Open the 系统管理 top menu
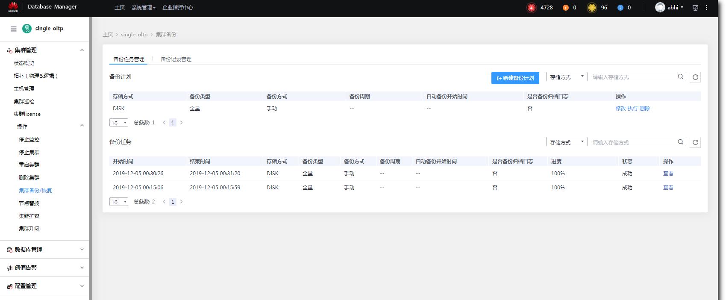The width and height of the screenshot is (726, 300). (143, 8)
